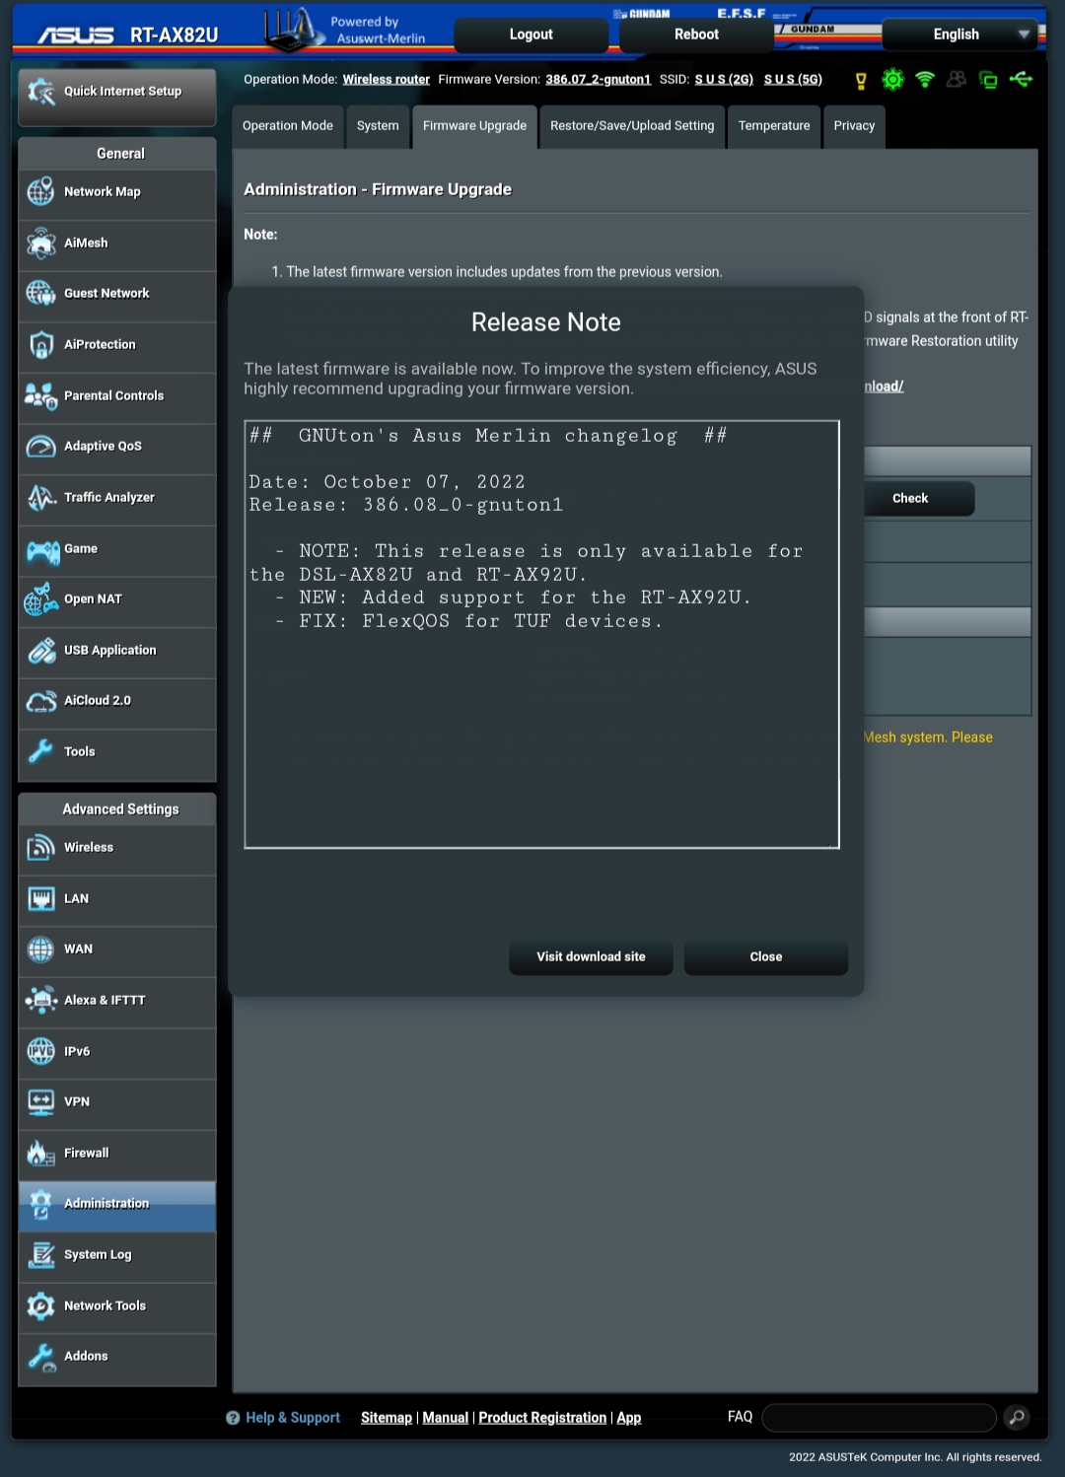The image size is (1065, 1477).
Task: Open the firmware settings gear icon
Action: pos(892,79)
